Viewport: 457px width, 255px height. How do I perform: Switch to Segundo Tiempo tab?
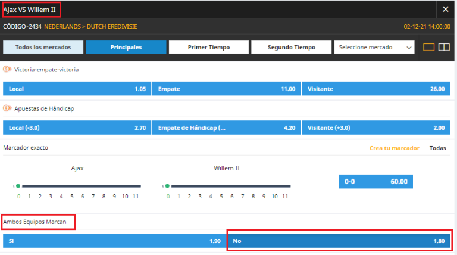(x=292, y=47)
